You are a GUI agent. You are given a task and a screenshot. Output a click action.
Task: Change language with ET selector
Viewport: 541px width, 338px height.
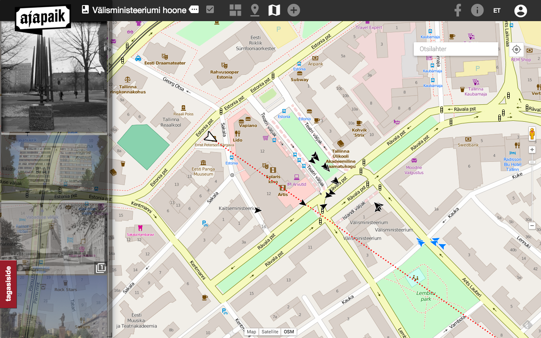[x=497, y=11]
